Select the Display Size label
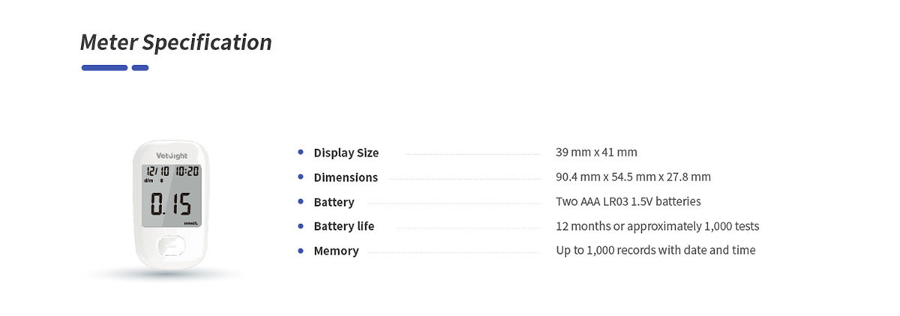The image size is (900, 316). click(346, 153)
